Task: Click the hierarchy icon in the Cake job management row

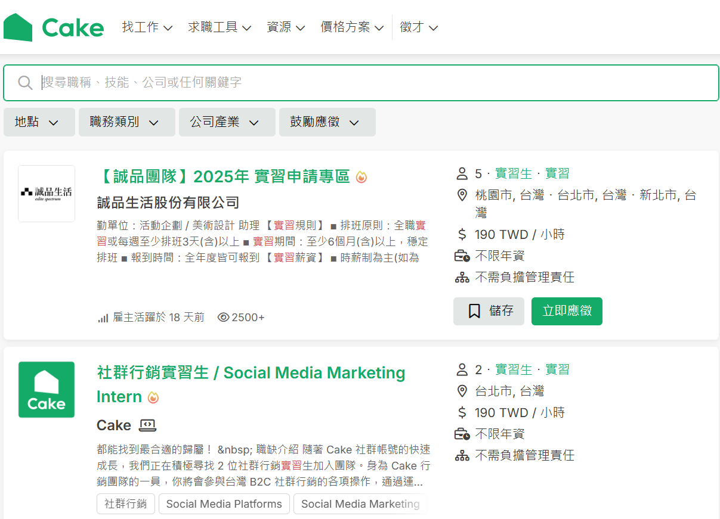Action: click(x=462, y=455)
